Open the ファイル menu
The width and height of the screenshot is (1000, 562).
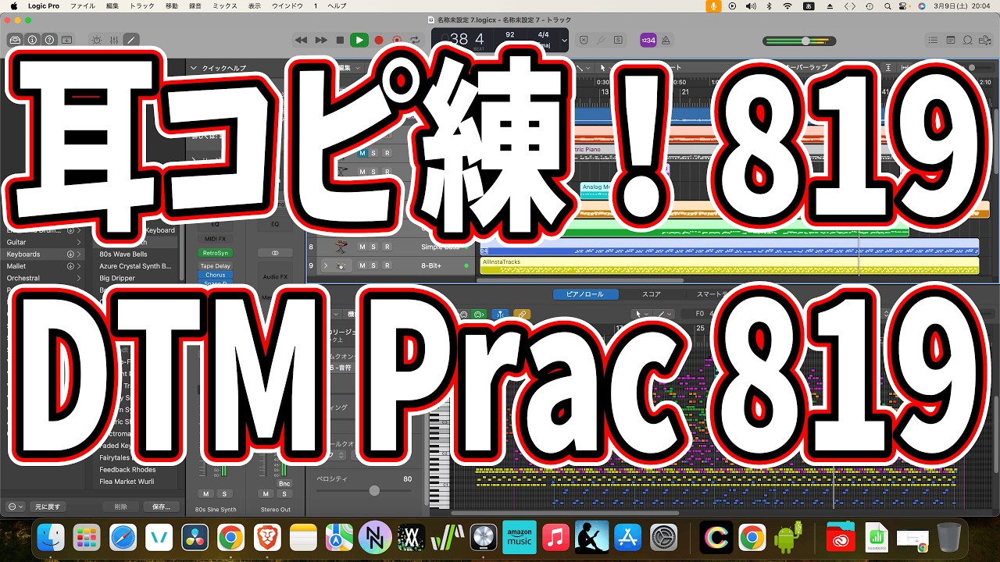(x=83, y=5)
